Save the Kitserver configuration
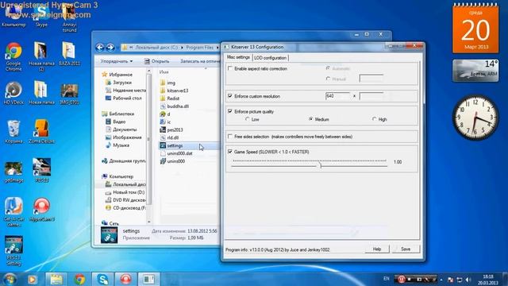Viewport: 508px width, 286px height. point(406,249)
